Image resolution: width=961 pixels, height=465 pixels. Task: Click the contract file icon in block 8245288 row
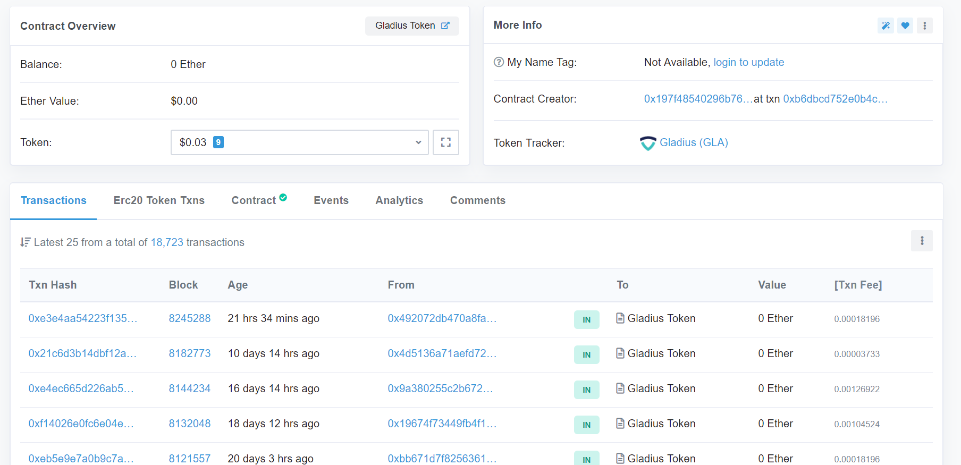pyautogui.click(x=620, y=318)
